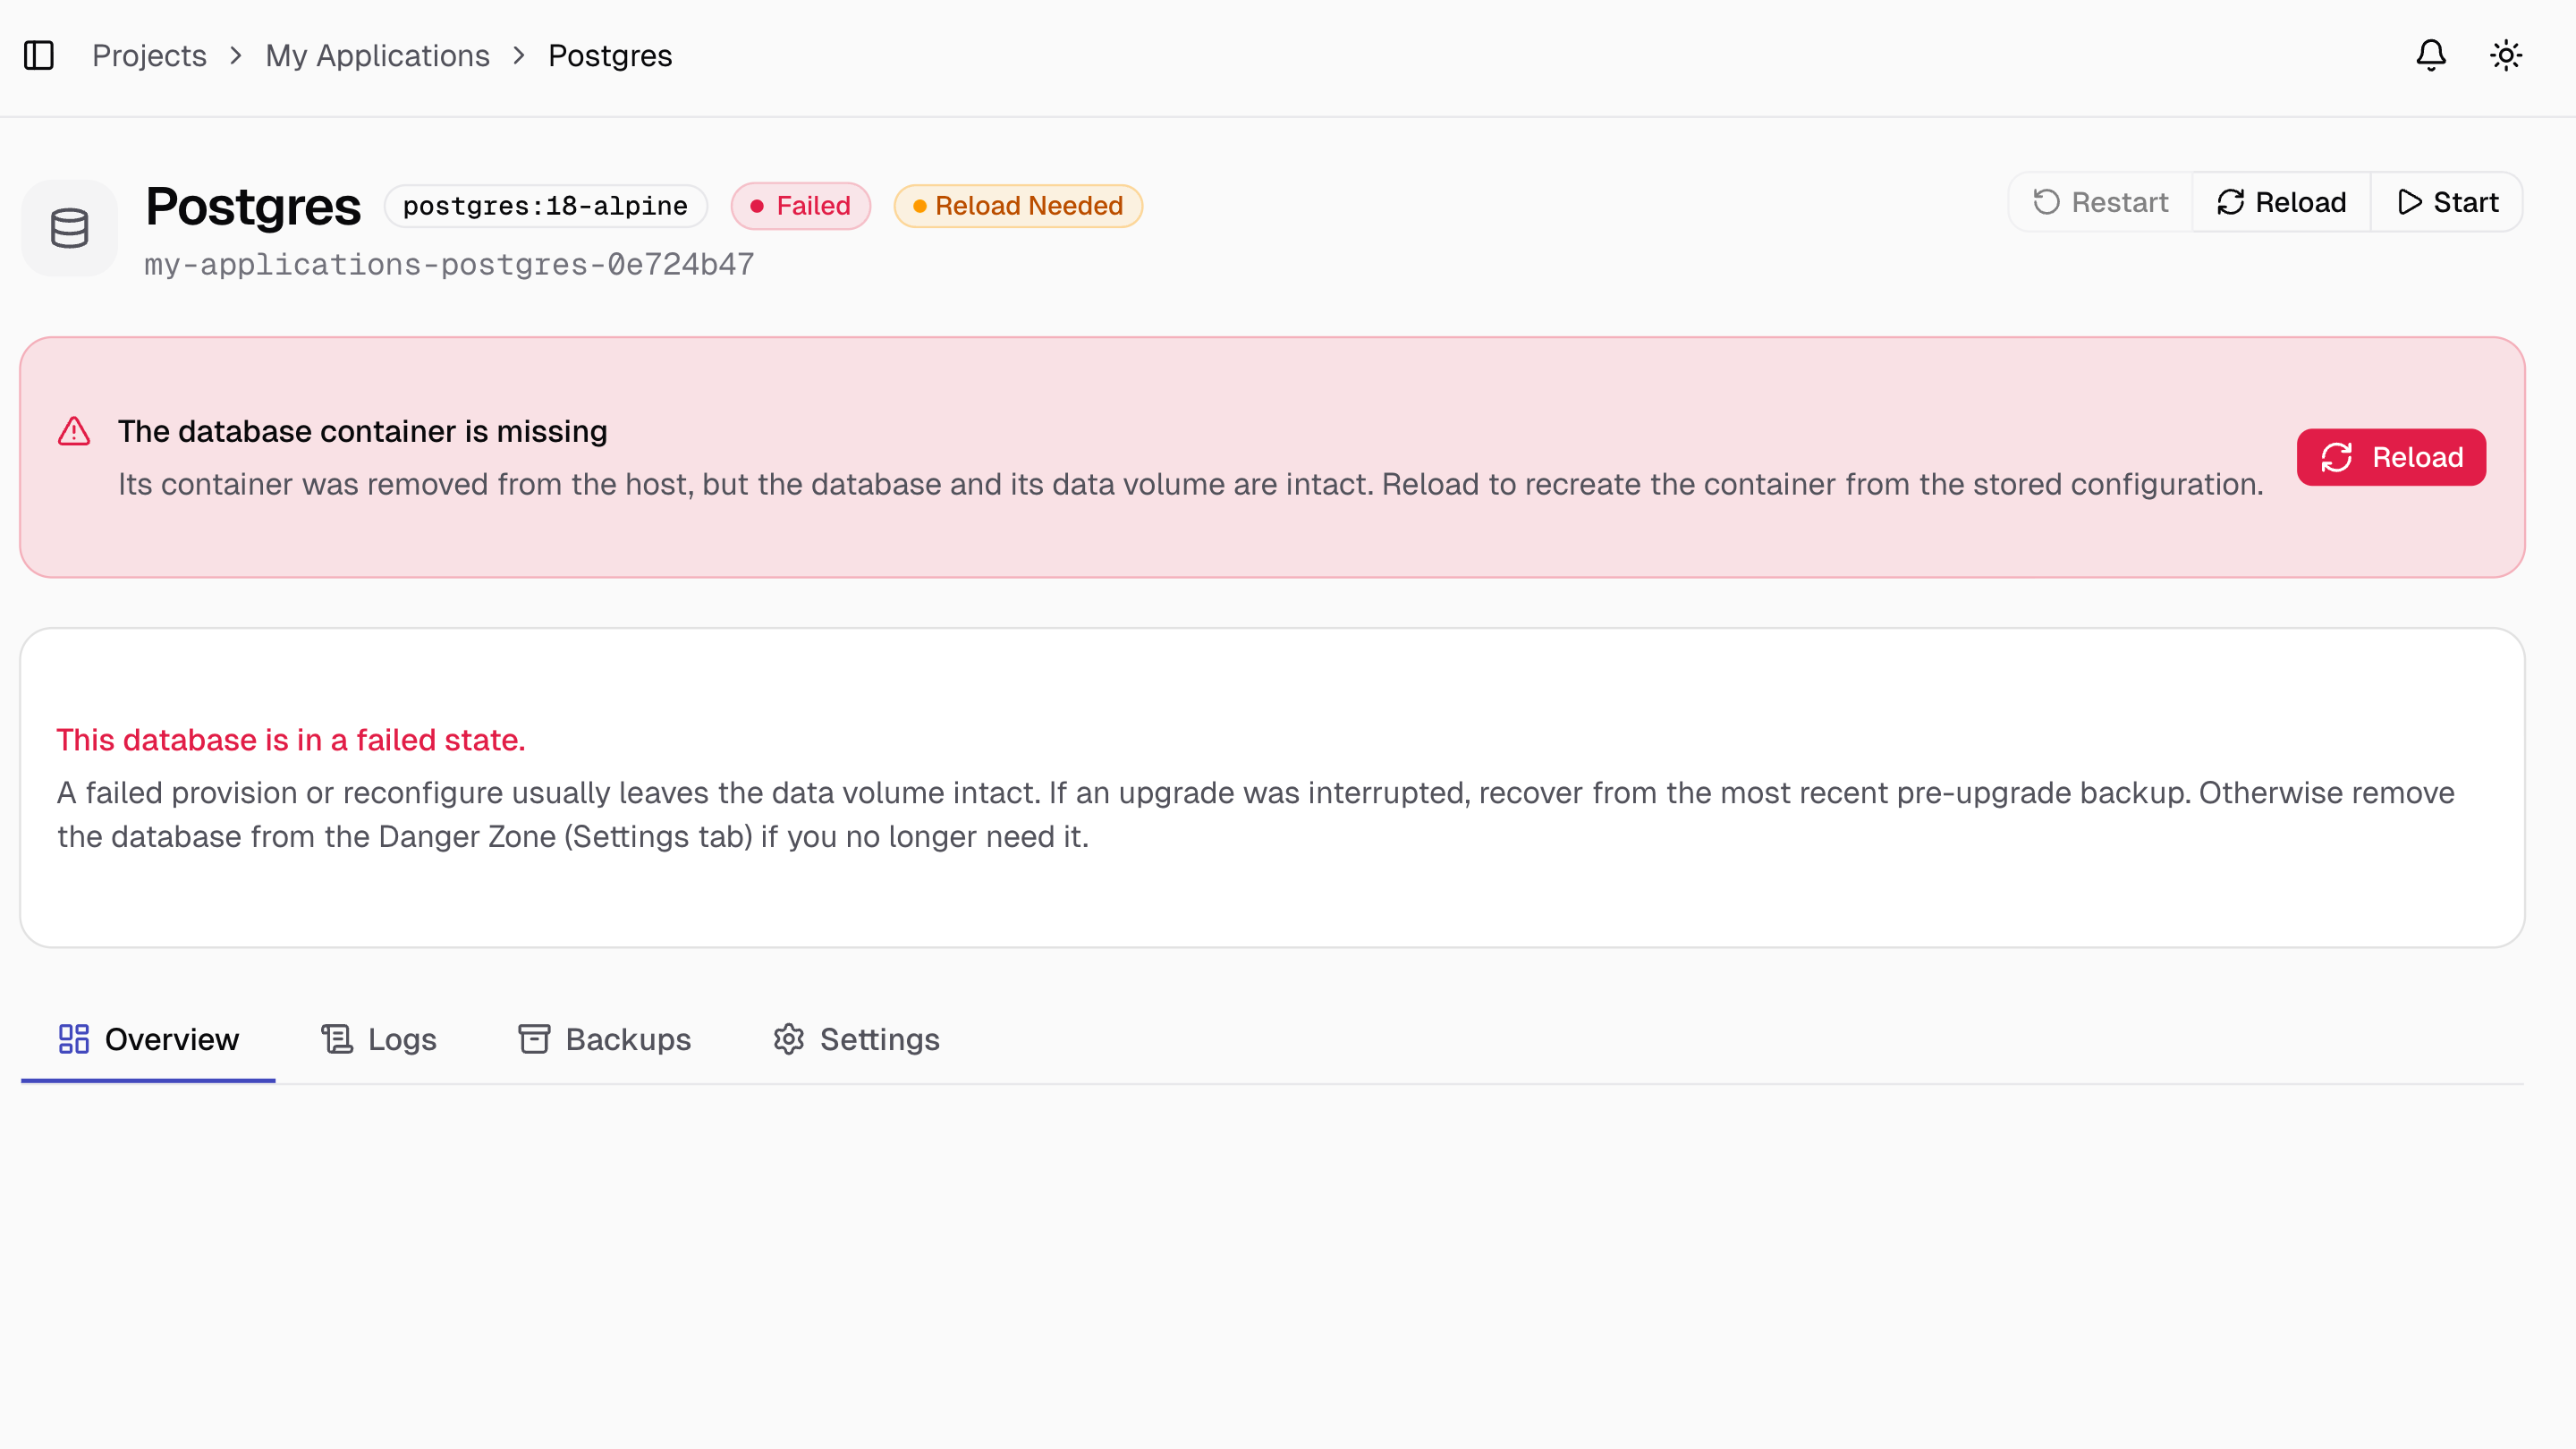Open My Applications breadcrumb

pyautogui.click(x=377, y=55)
